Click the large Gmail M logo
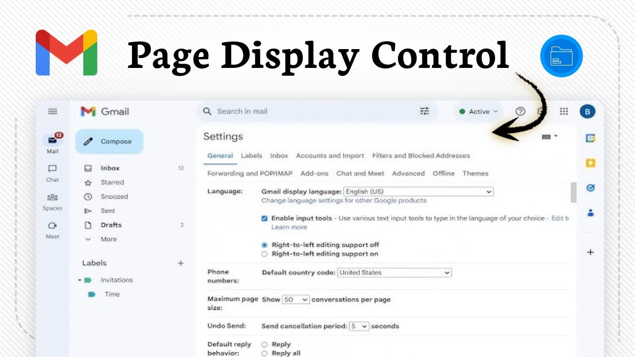The height and width of the screenshot is (357, 635). pyautogui.click(x=66, y=53)
